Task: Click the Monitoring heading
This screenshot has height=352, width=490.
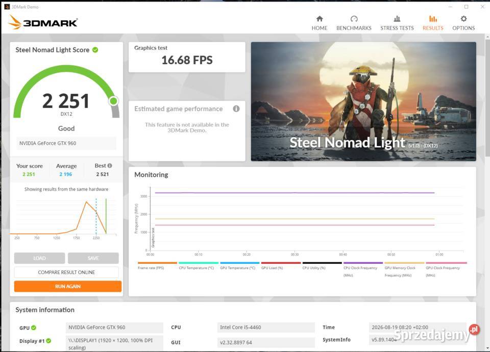Action: (151, 175)
